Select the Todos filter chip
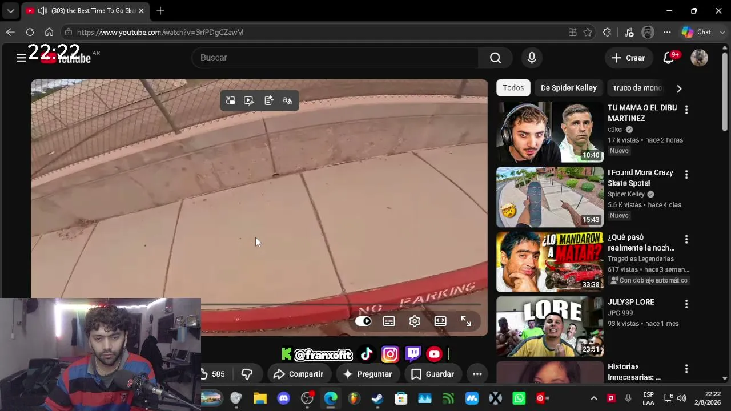The width and height of the screenshot is (731, 411). coord(513,88)
